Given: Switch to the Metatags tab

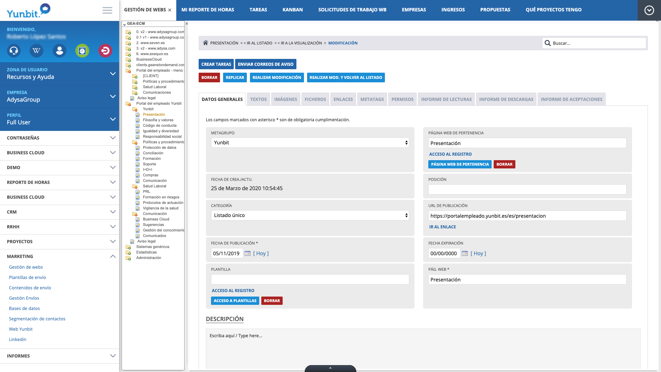Looking at the screenshot, I should 372,99.
